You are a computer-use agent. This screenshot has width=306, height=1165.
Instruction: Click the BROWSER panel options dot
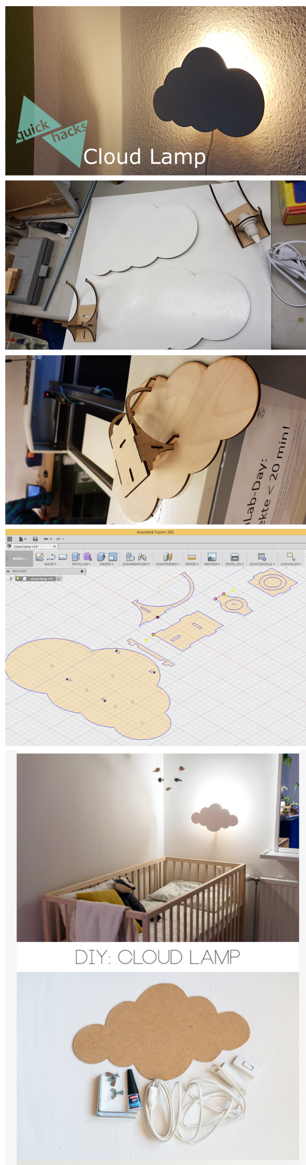pyautogui.click(x=82, y=571)
